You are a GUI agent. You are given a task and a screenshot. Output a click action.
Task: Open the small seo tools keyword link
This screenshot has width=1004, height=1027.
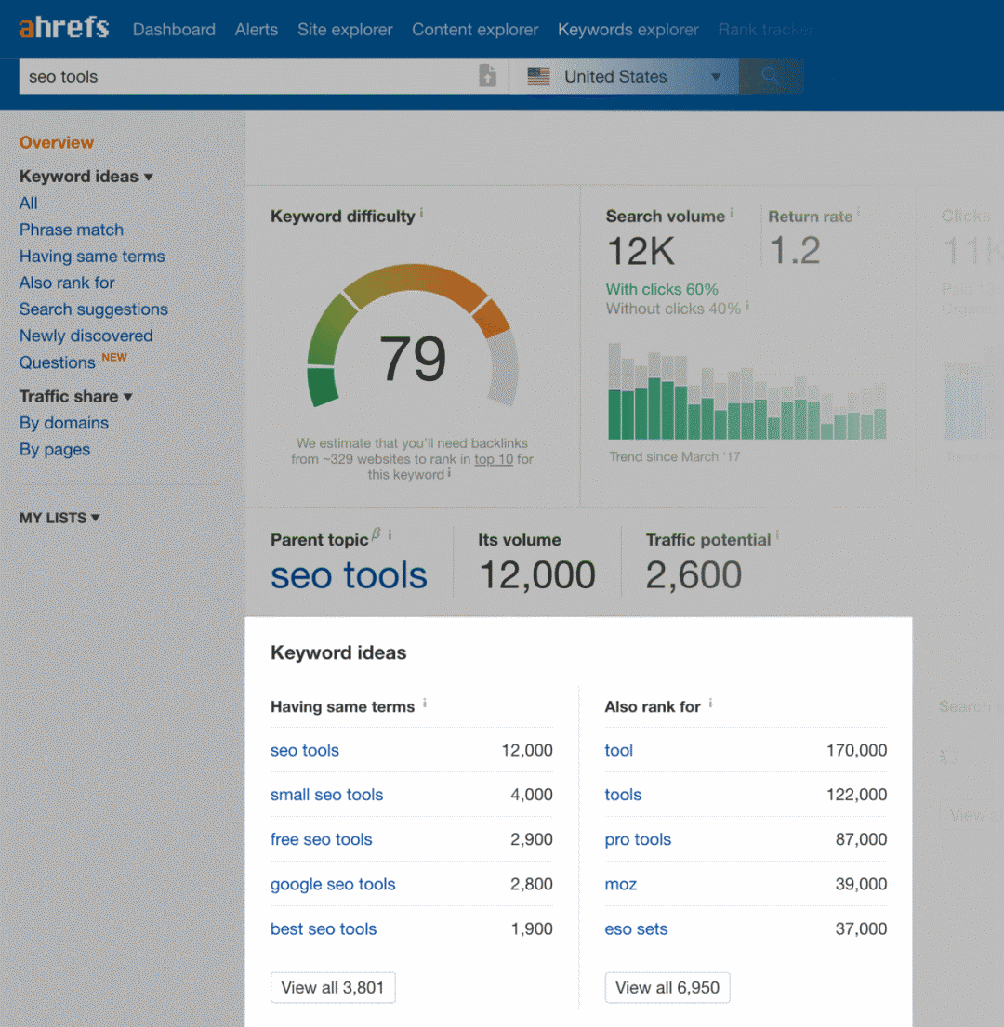coord(326,795)
